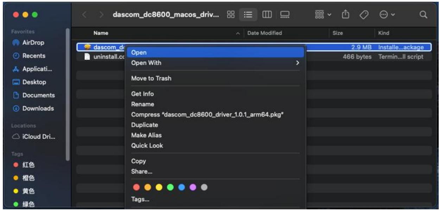Screen dimensions: 439x210
Task: Apply the red color tag dot
Action: [136, 188]
